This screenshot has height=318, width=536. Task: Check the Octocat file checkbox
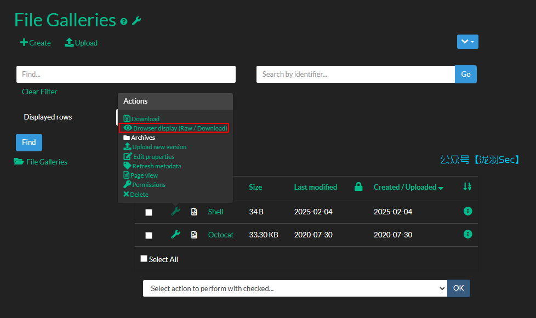149,235
